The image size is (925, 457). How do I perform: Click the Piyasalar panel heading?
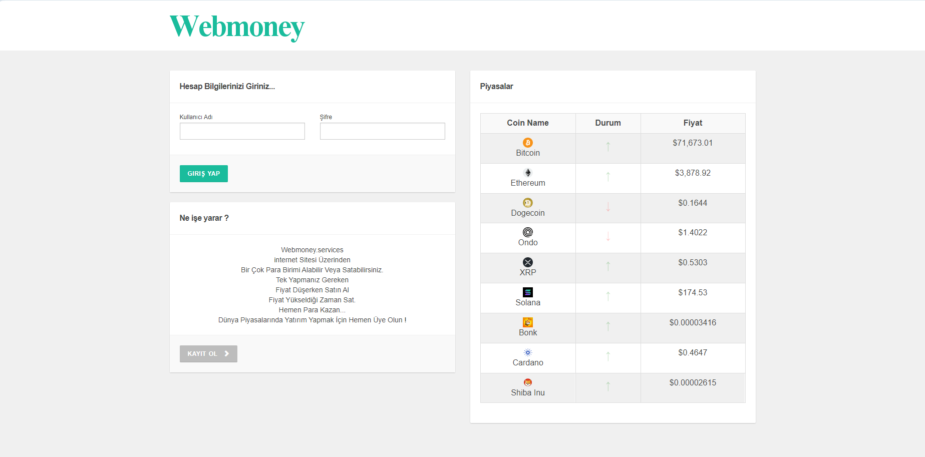click(496, 87)
